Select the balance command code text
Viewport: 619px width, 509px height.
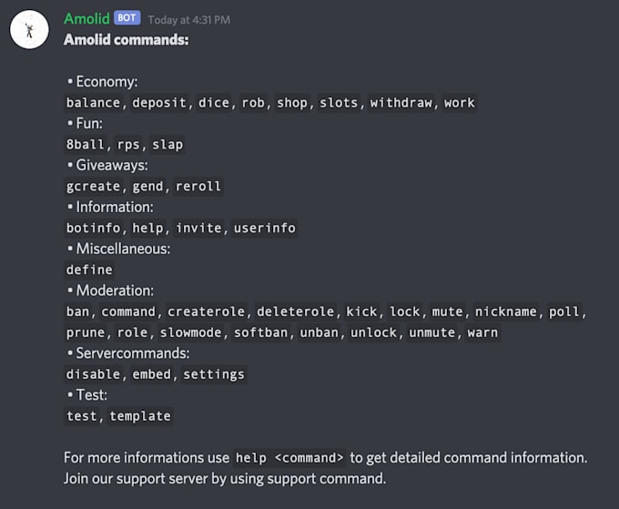pos(93,103)
